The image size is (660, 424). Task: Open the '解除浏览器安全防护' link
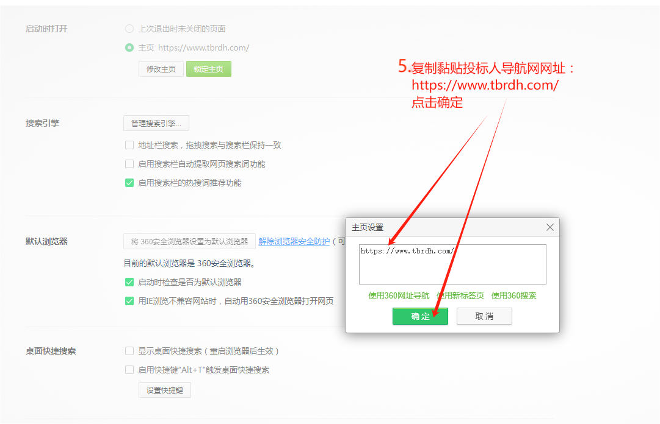click(x=294, y=241)
